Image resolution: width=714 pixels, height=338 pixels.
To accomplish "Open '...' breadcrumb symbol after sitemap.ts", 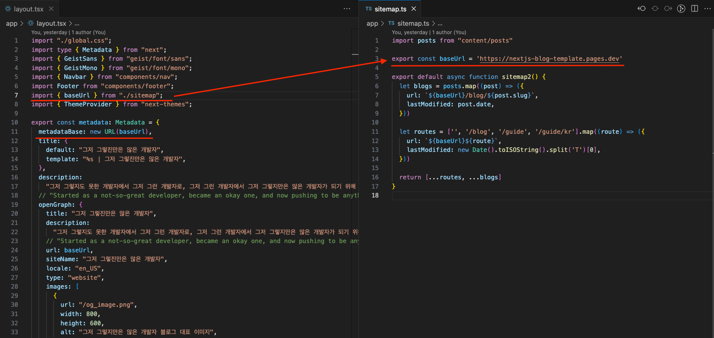I will pos(440,24).
